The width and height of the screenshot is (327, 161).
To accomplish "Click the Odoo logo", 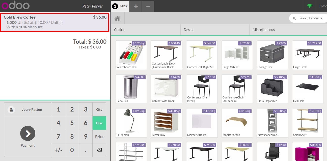I will pos(16,6).
